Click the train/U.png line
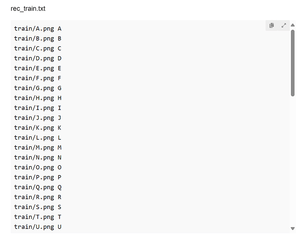Viewport: 308px width, 236px height. click(x=38, y=227)
